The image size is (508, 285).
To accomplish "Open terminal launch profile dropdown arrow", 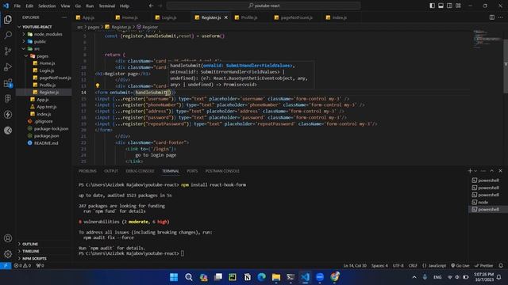I will point(475,171).
